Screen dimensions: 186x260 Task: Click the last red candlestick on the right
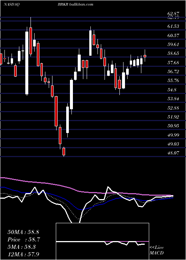pos(145,56)
